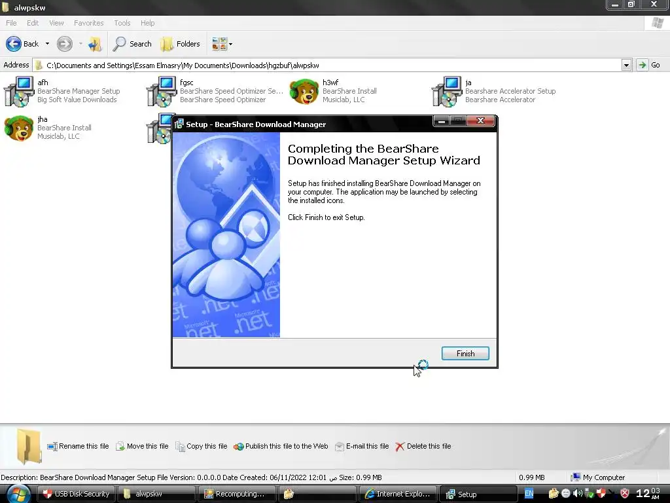
Task: Click the Back arrow icon in toolbar
Action: click(14, 44)
